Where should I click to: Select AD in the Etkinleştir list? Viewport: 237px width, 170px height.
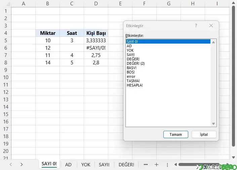[x=168, y=46]
